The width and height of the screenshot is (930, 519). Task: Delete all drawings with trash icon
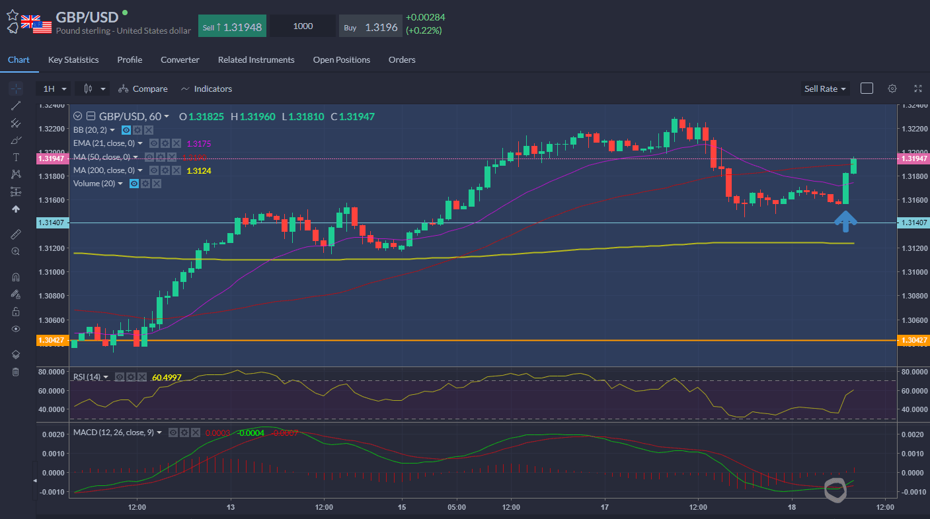16,372
